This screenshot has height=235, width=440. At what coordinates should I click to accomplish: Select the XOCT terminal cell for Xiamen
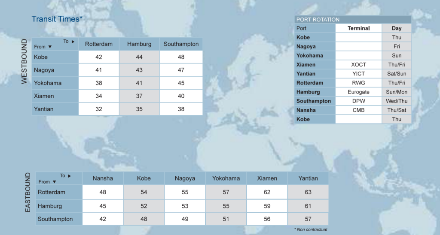point(358,65)
